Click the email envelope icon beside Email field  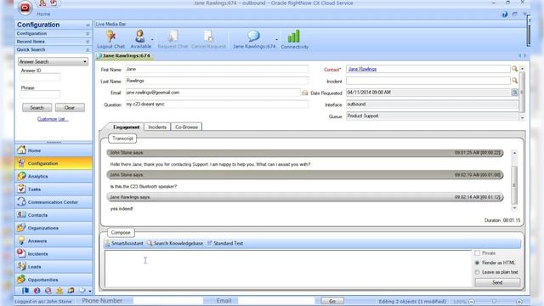point(304,93)
